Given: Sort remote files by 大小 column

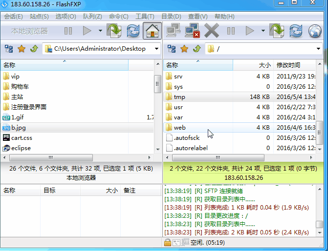Looking at the screenshot, I should tap(253, 65).
